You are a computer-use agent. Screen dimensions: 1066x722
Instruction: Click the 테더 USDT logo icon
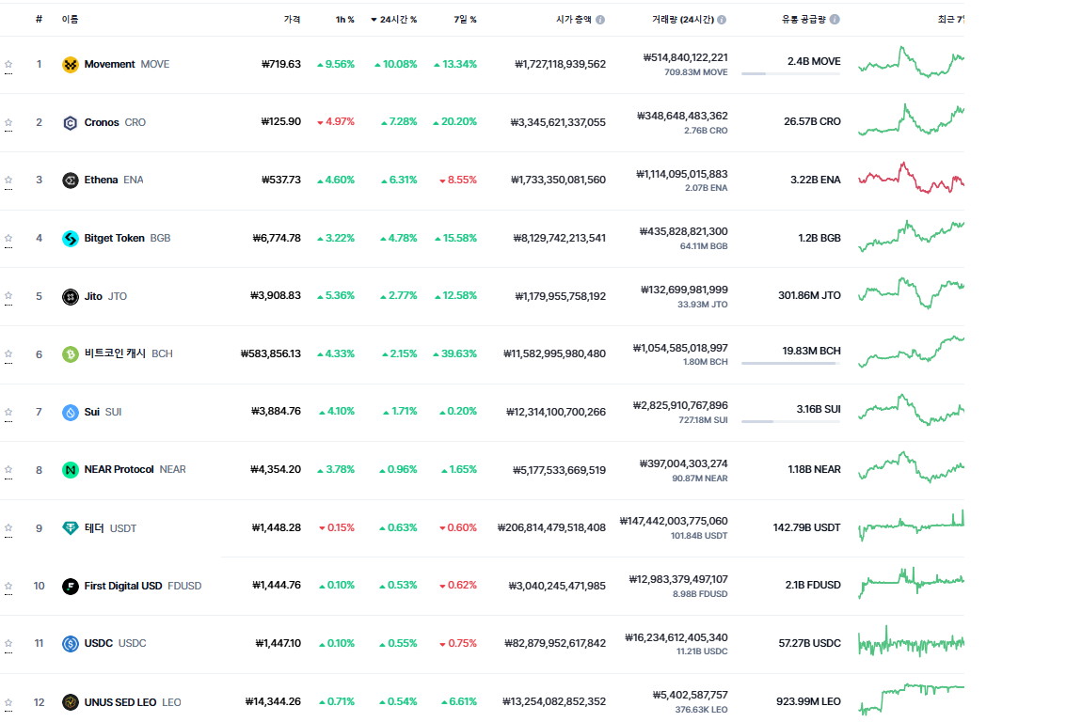[70, 528]
